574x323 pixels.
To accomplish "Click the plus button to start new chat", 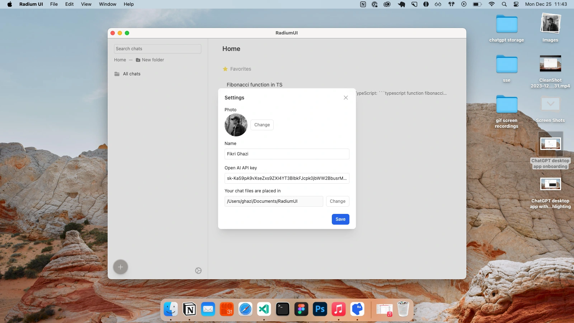I will click(121, 267).
